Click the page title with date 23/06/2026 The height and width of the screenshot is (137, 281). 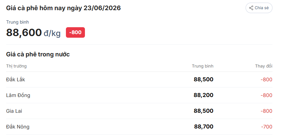click(63, 8)
